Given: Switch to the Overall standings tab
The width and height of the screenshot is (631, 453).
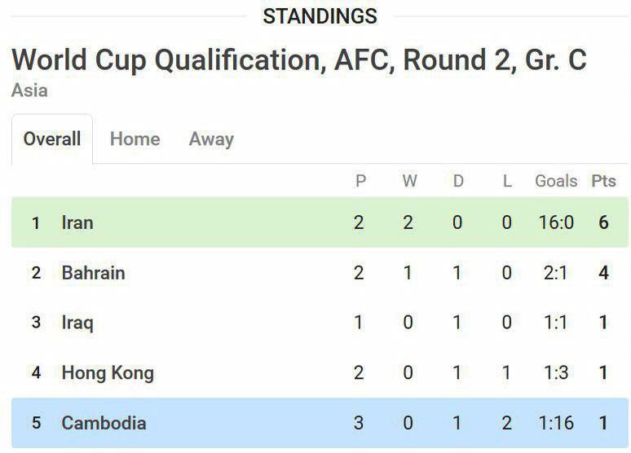Looking at the screenshot, I should pos(52,139).
